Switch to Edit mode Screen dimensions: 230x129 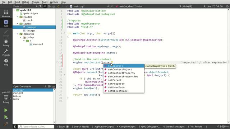point(6,23)
